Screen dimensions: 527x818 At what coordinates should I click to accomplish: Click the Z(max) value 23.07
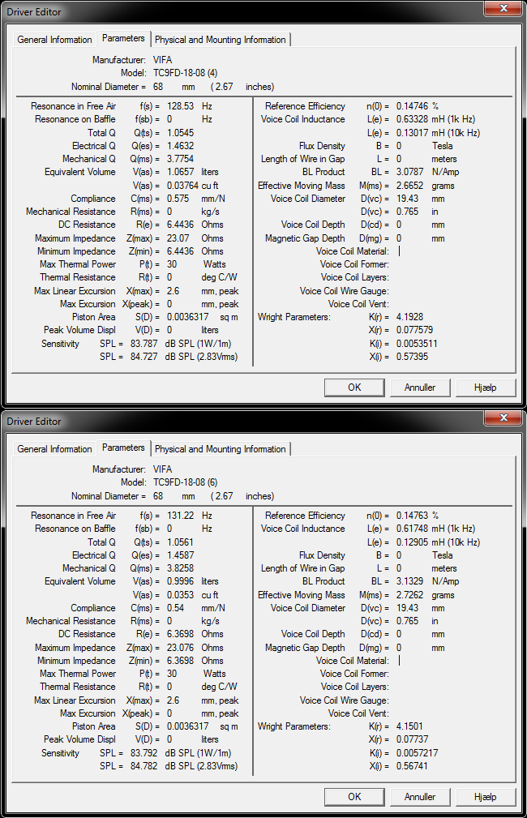178,238
